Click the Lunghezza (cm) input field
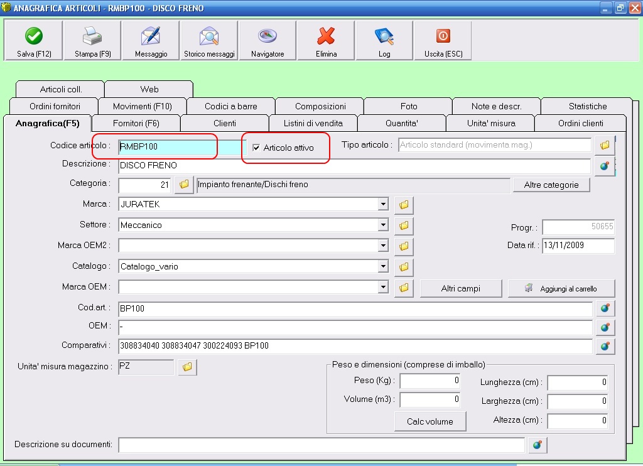643x466 pixels. tap(578, 382)
